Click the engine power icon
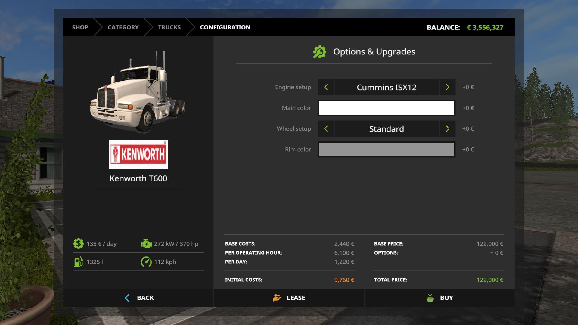 (x=146, y=243)
